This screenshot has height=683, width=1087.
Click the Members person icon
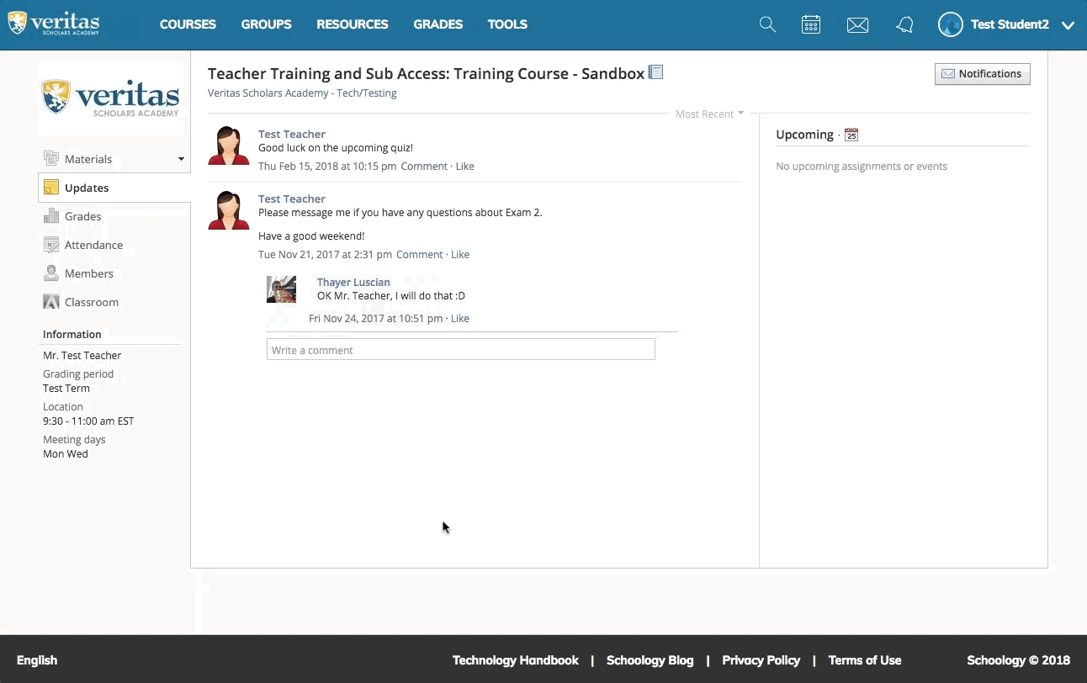tap(51, 273)
